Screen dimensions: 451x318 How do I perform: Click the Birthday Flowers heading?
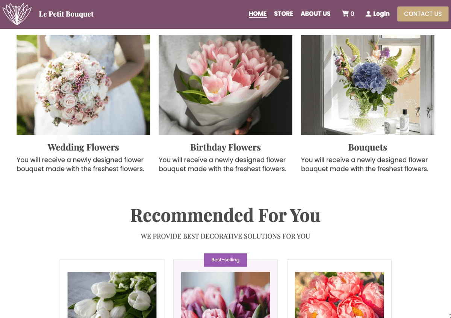click(x=225, y=147)
